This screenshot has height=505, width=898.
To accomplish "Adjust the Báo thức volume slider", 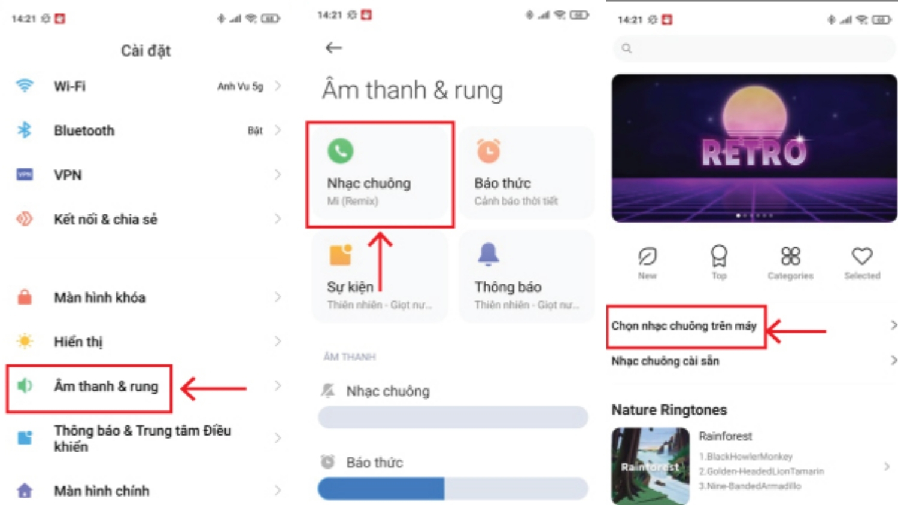I will click(453, 488).
